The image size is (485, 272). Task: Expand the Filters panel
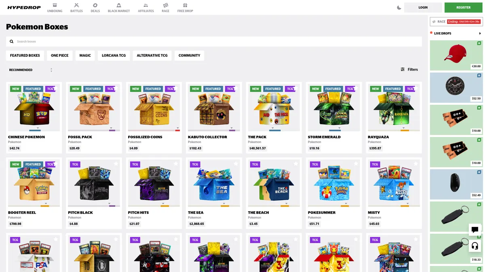[409, 69]
